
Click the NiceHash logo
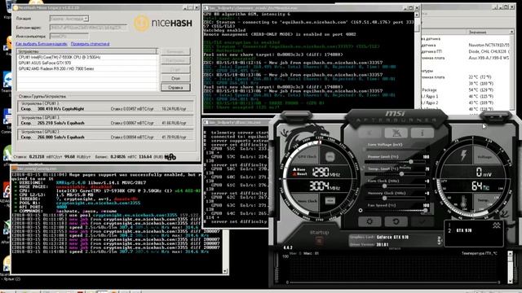point(163,23)
